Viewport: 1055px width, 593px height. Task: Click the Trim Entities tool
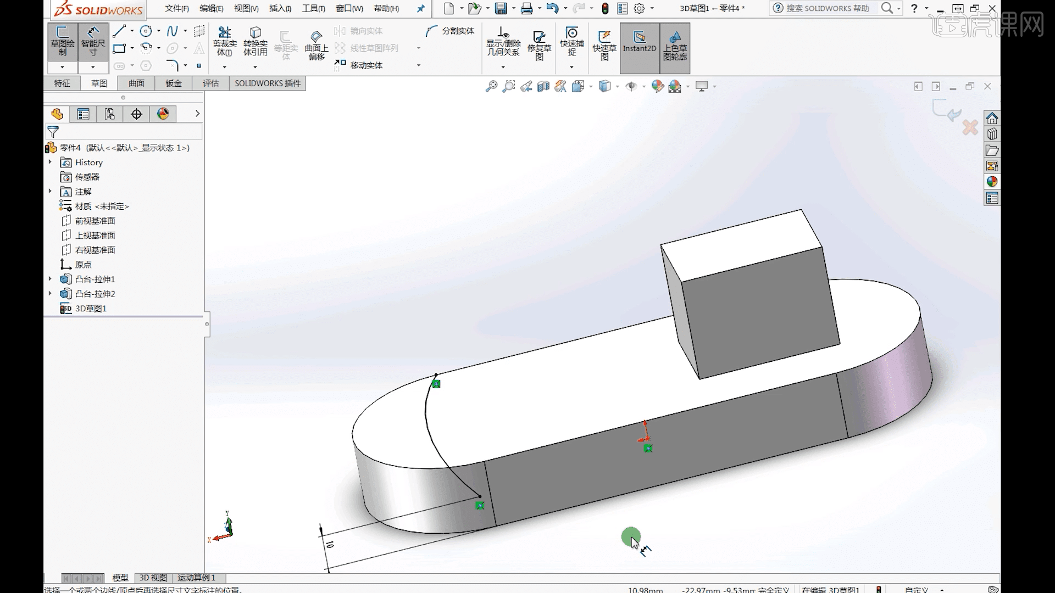(225, 42)
